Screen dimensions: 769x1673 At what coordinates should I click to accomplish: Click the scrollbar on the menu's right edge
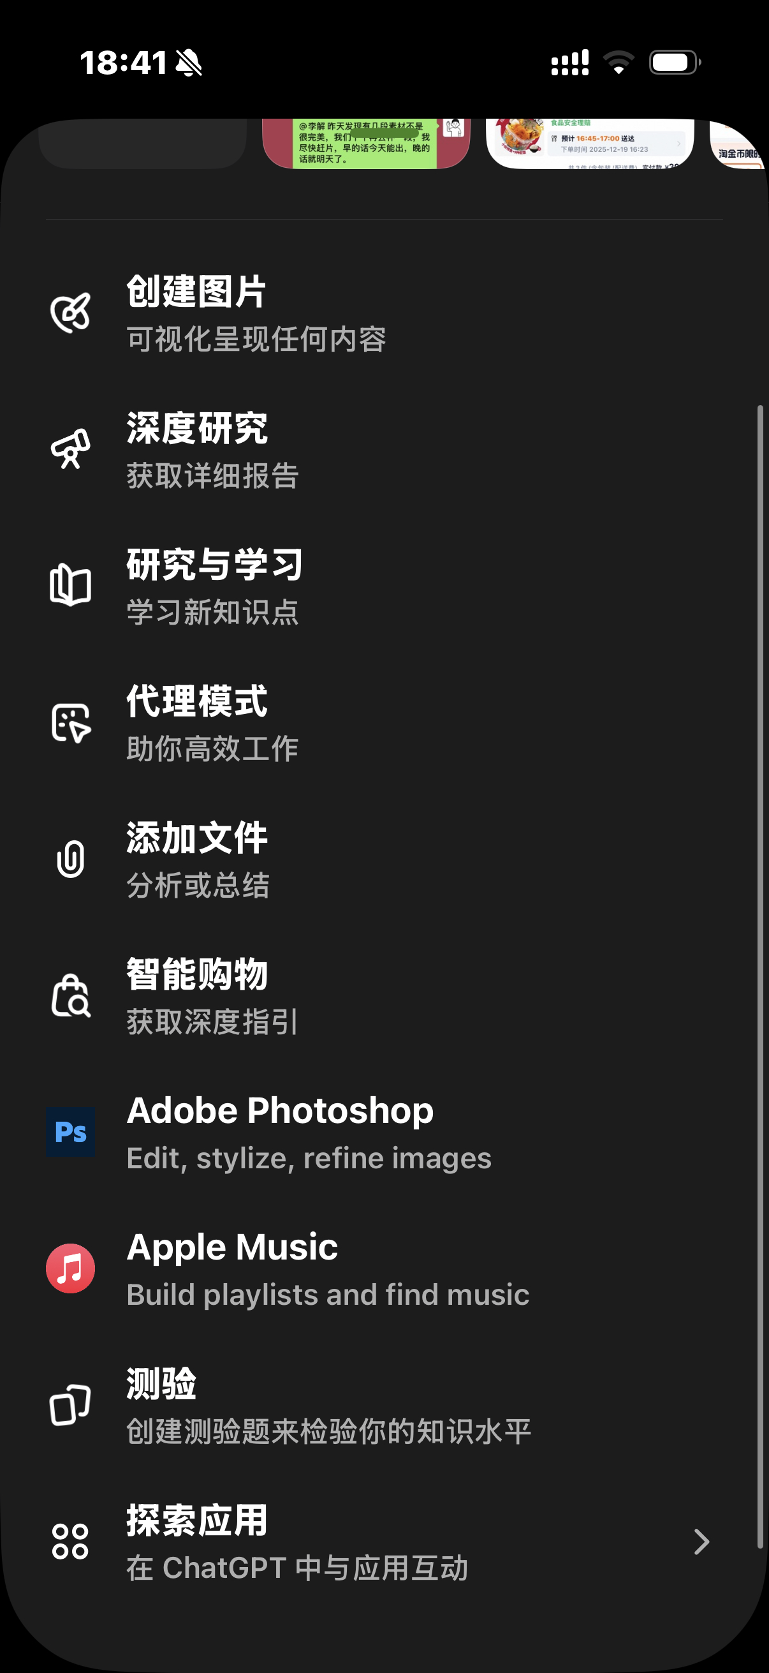(760, 974)
